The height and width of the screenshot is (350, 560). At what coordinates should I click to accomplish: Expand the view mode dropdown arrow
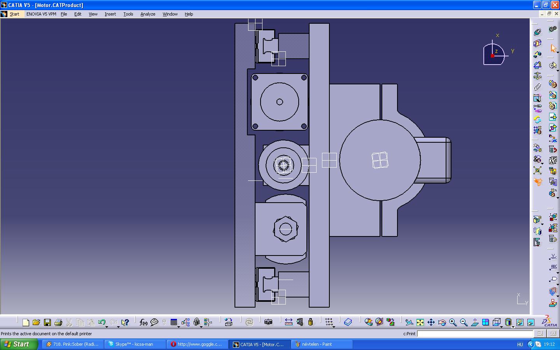click(x=513, y=327)
